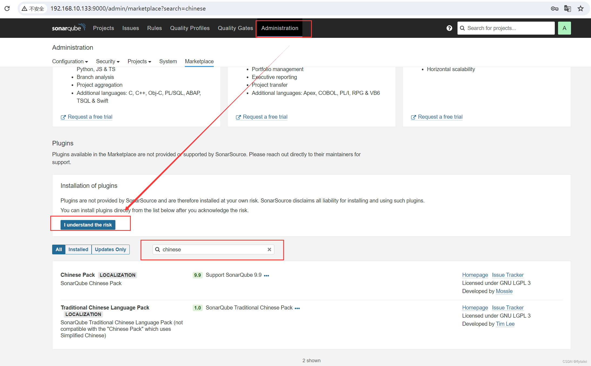This screenshot has height=366, width=591.
Task: Request a free trial under Horizontal scalability card
Action: (x=437, y=117)
